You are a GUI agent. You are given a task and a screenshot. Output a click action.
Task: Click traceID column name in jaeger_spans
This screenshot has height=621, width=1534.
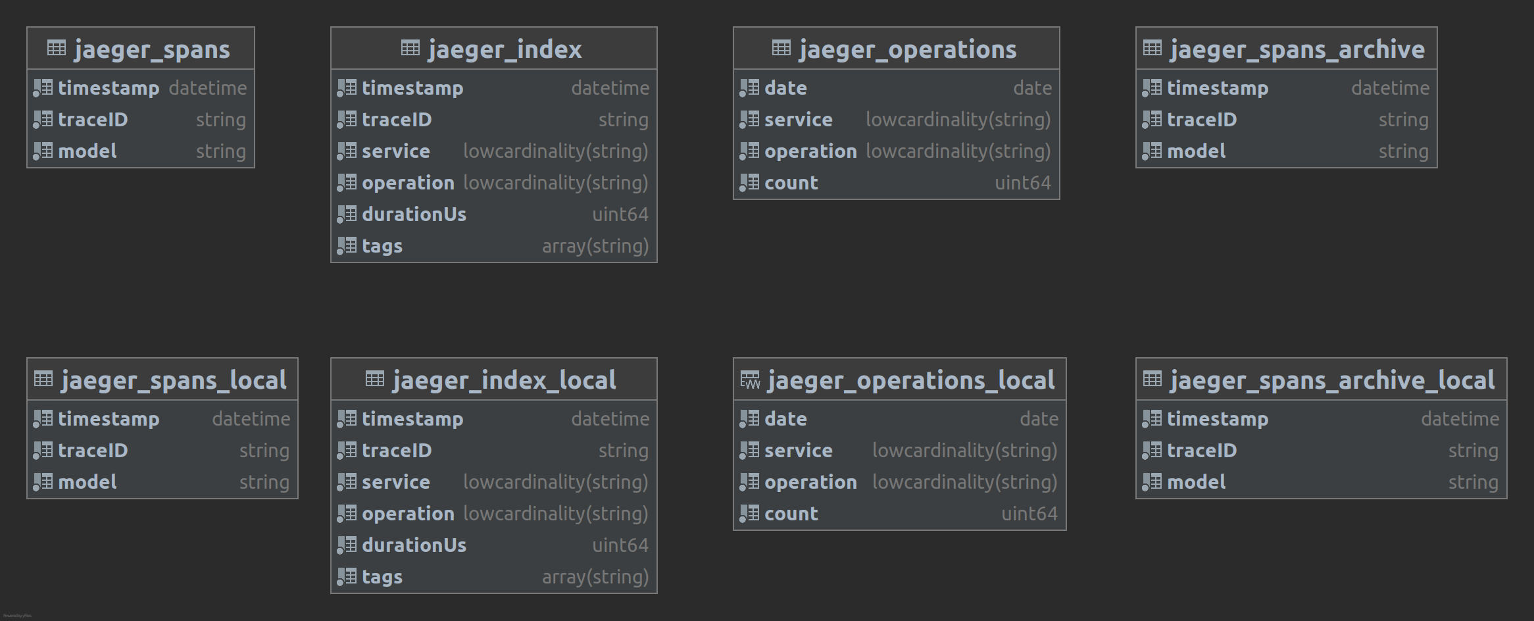(93, 120)
